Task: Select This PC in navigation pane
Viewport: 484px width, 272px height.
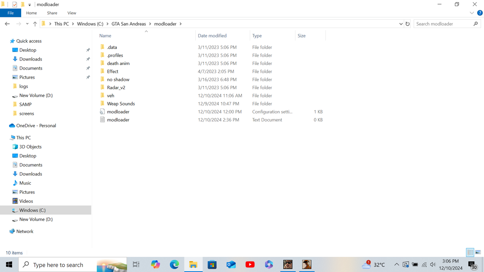Action: coord(23,138)
